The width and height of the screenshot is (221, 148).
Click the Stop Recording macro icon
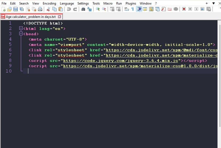tap(190, 9)
